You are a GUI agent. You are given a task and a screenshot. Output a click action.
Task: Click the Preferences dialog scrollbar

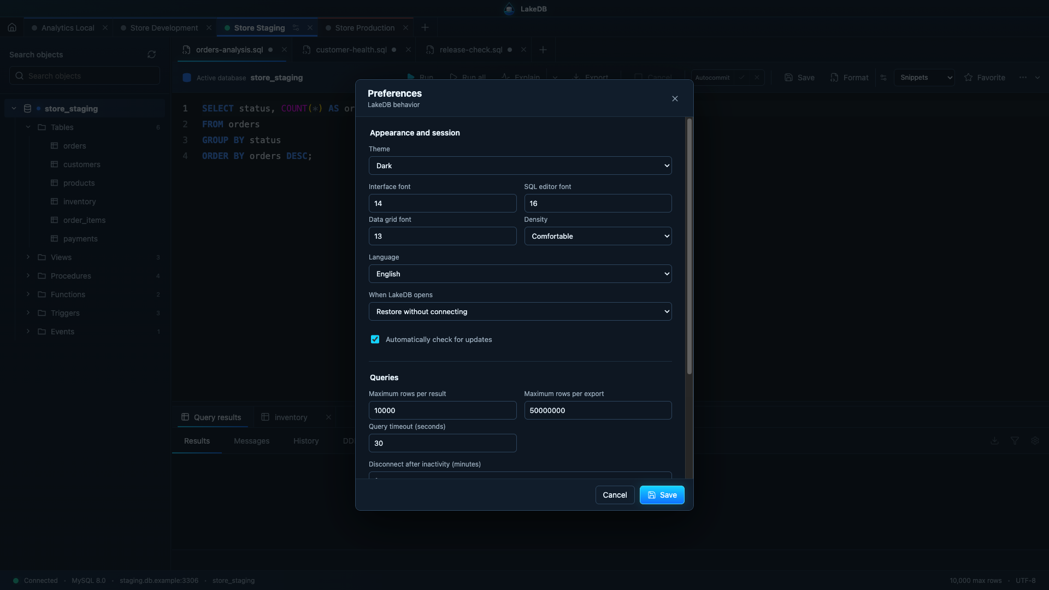point(689,246)
